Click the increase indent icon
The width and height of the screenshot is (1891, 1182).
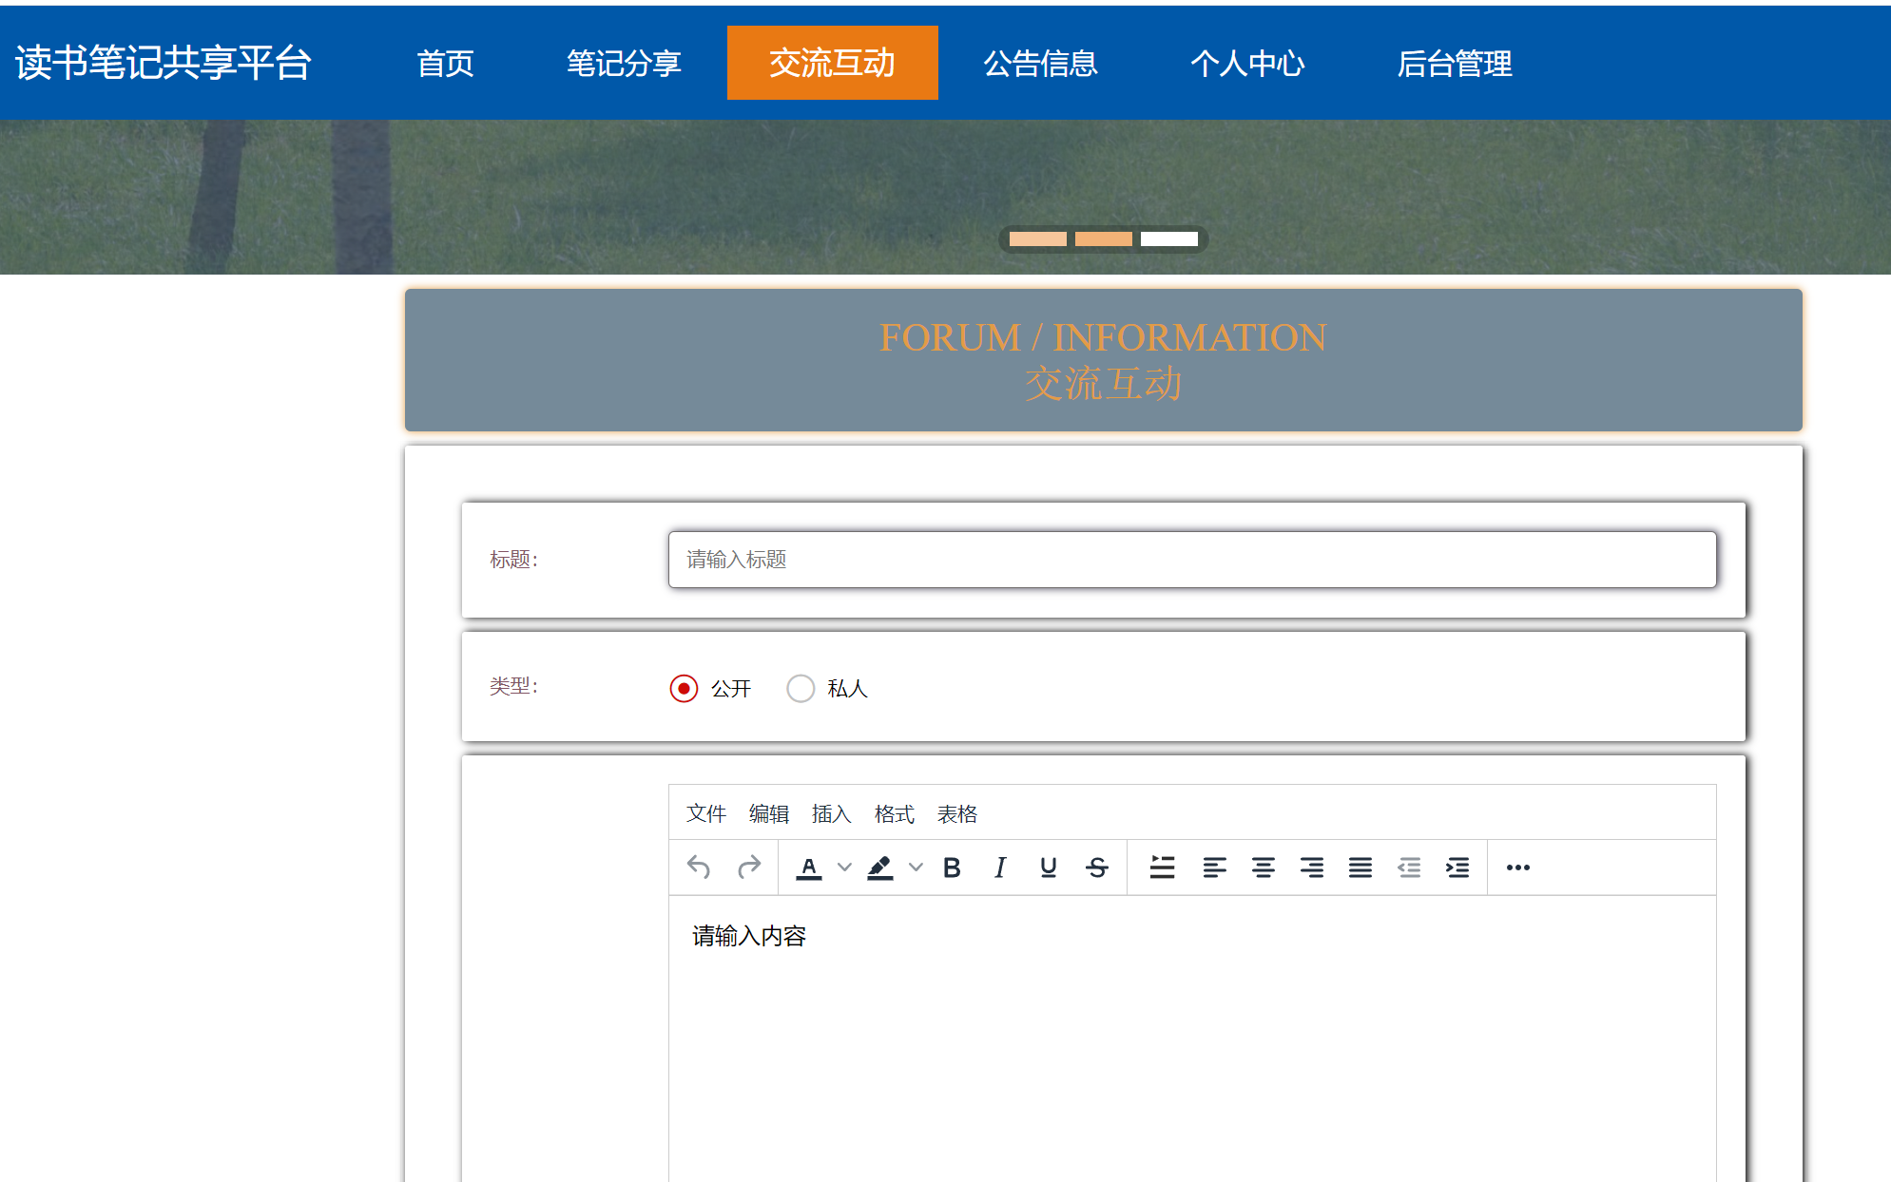click(x=1457, y=867)
